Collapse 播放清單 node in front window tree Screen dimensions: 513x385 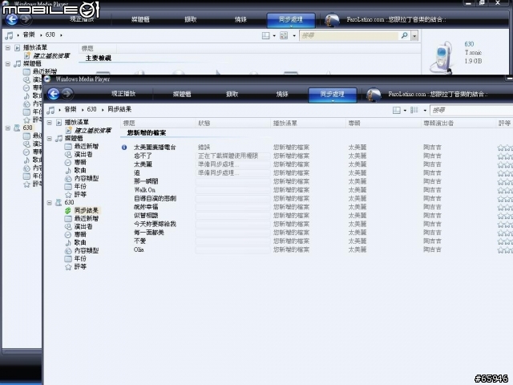(49, 123)
